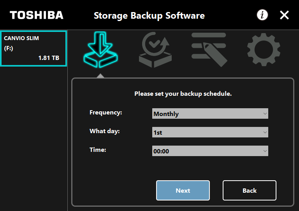299x211 pixels.
Task: Open the Restore icon with circular arrow
Action: (x=155, y=50)
